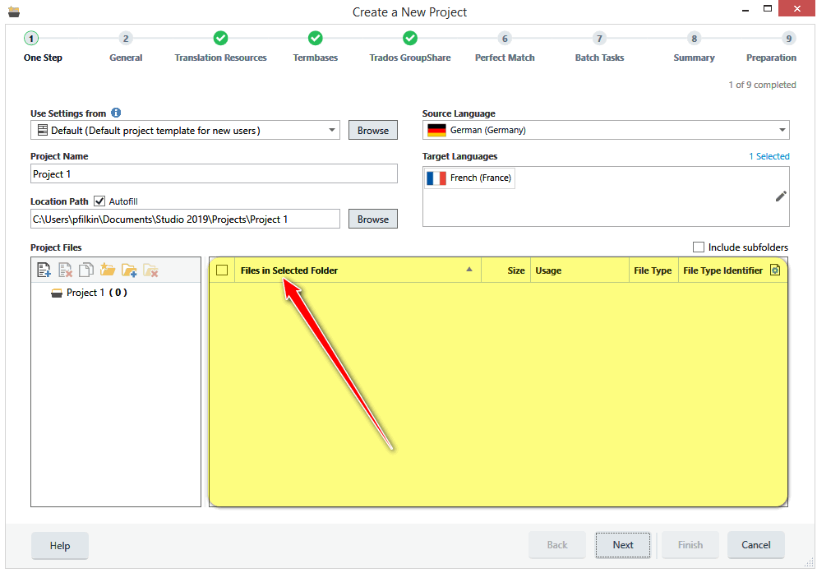
Task: Click the green checkmark above Translation Resources
Action: point(220,38)
